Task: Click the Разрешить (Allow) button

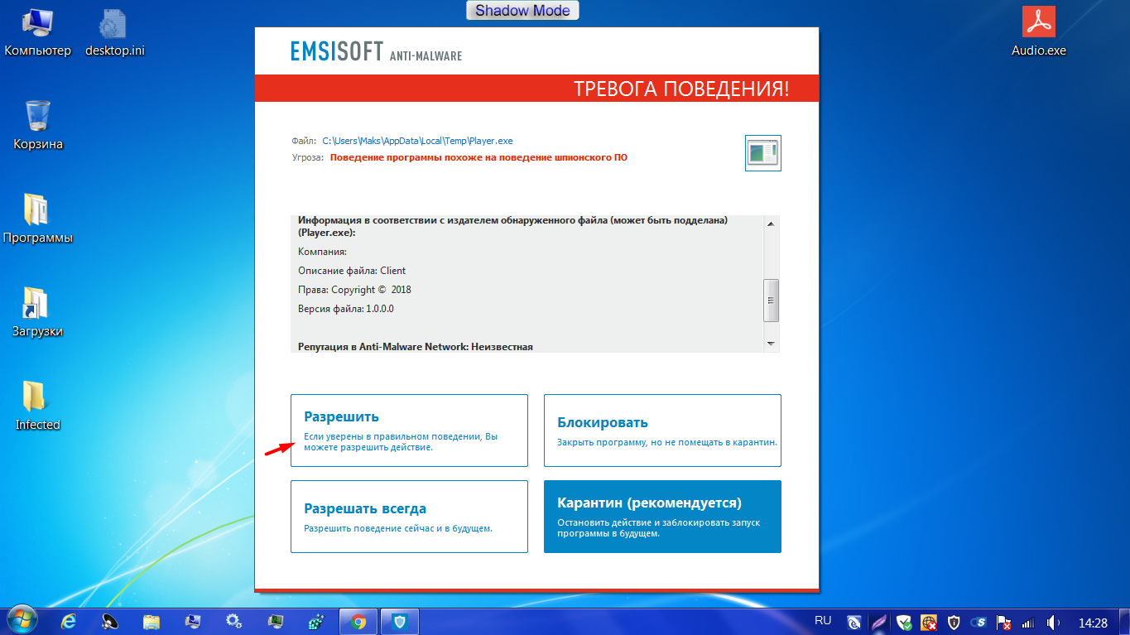Action: coord(409,431)
